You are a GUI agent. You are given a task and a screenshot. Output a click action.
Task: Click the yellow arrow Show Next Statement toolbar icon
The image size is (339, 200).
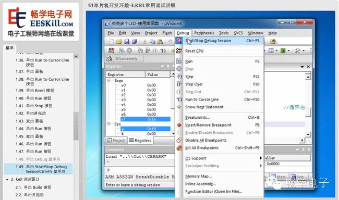tap(173, 51)
